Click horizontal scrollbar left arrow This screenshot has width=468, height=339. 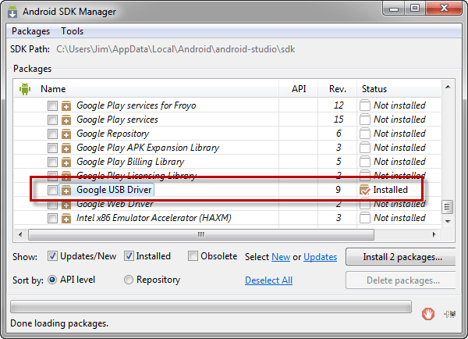(20, 234)
